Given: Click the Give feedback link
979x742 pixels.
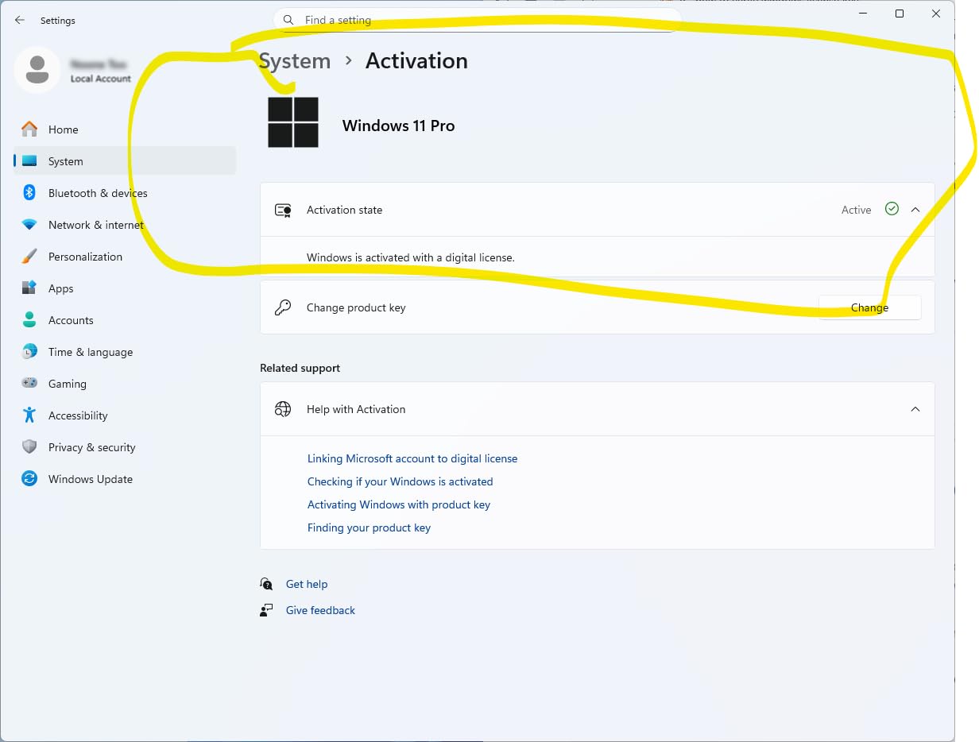Looking at the screenshot, I should pyautogui.click(x=320, y=610).
